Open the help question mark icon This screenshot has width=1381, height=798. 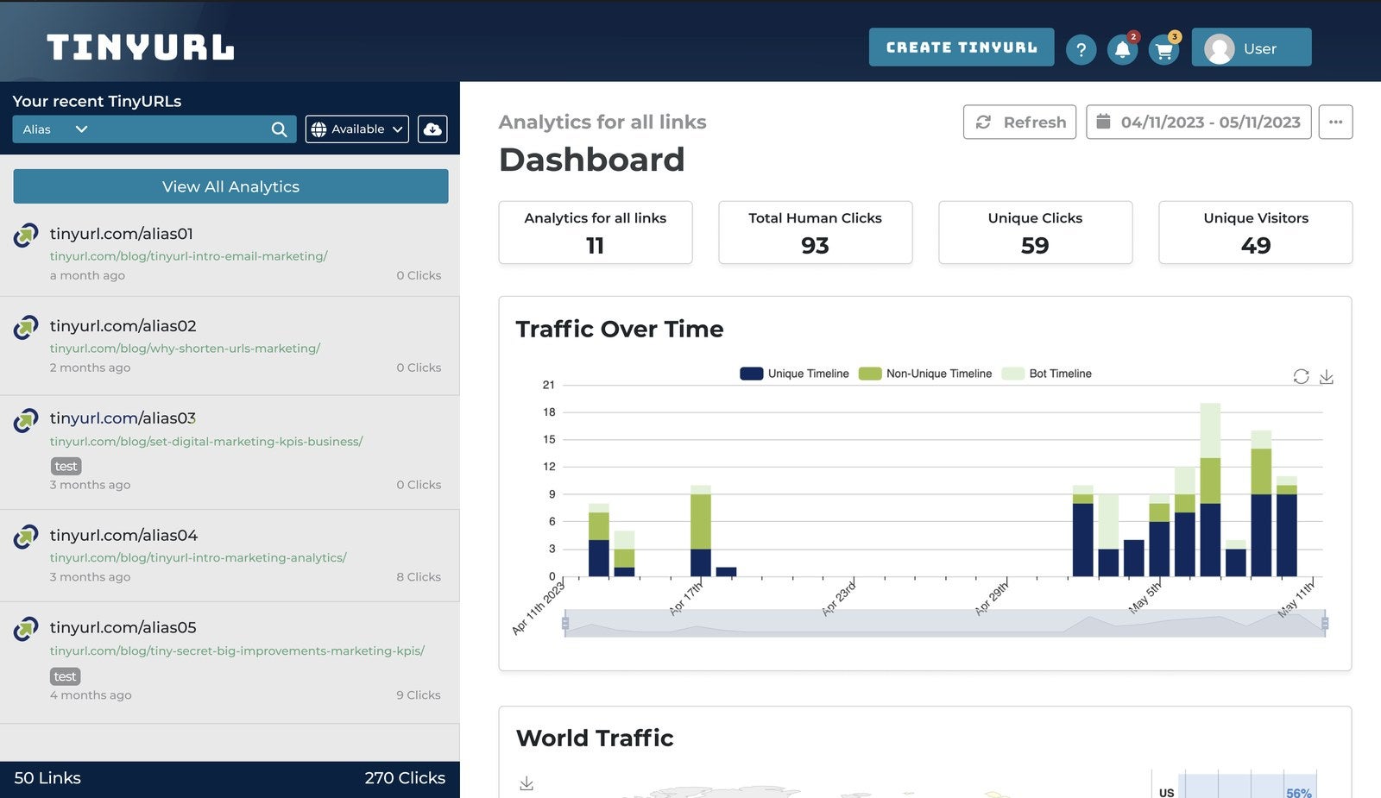[1081, 49]
